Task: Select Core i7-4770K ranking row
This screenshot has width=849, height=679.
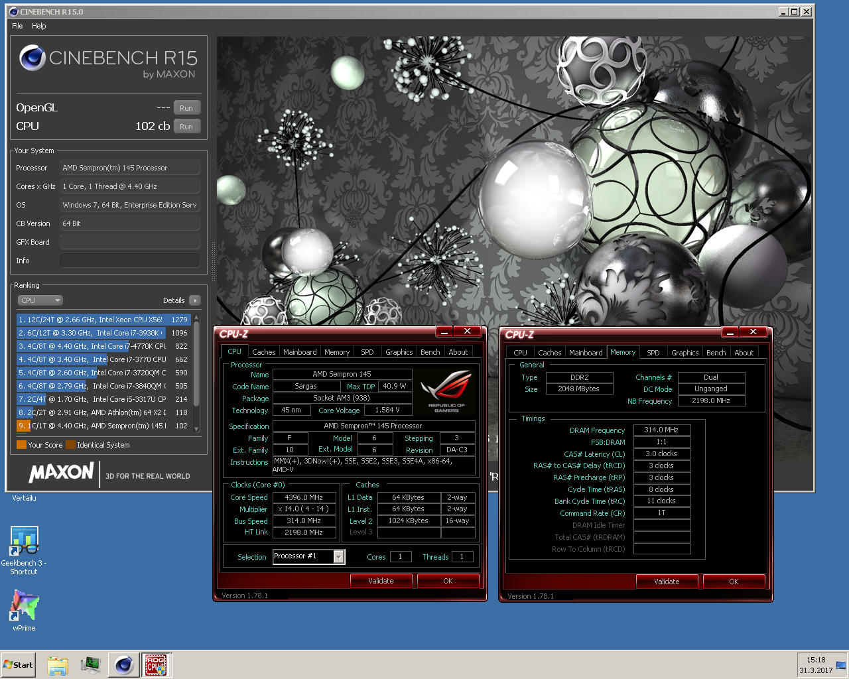Action: pyautogui.click(x=103, y=346)
